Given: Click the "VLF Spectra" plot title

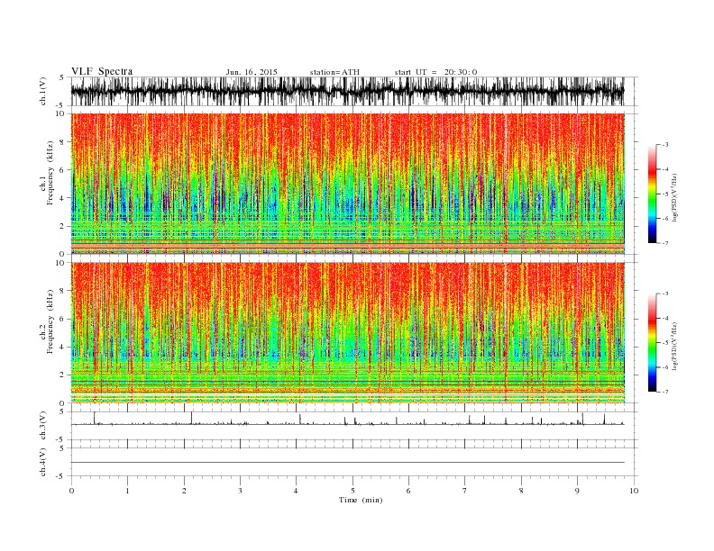Looking at the screenshot, I should (102, 71).
